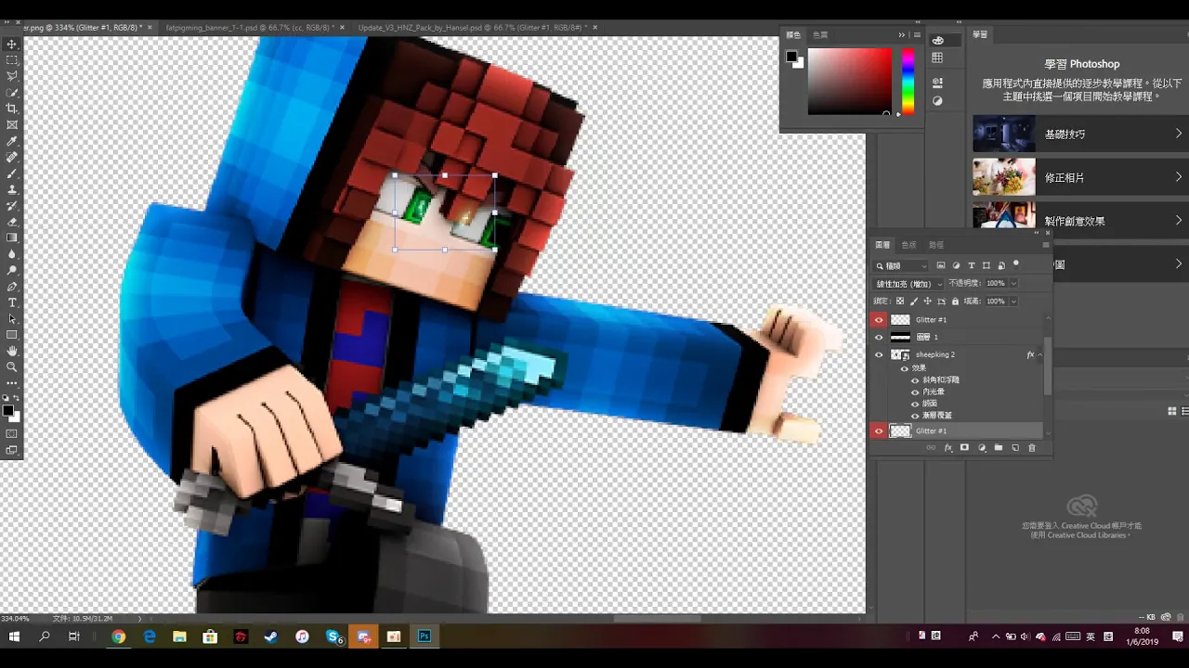
Task: Select the History Brush tool
Action: point(12,205)
